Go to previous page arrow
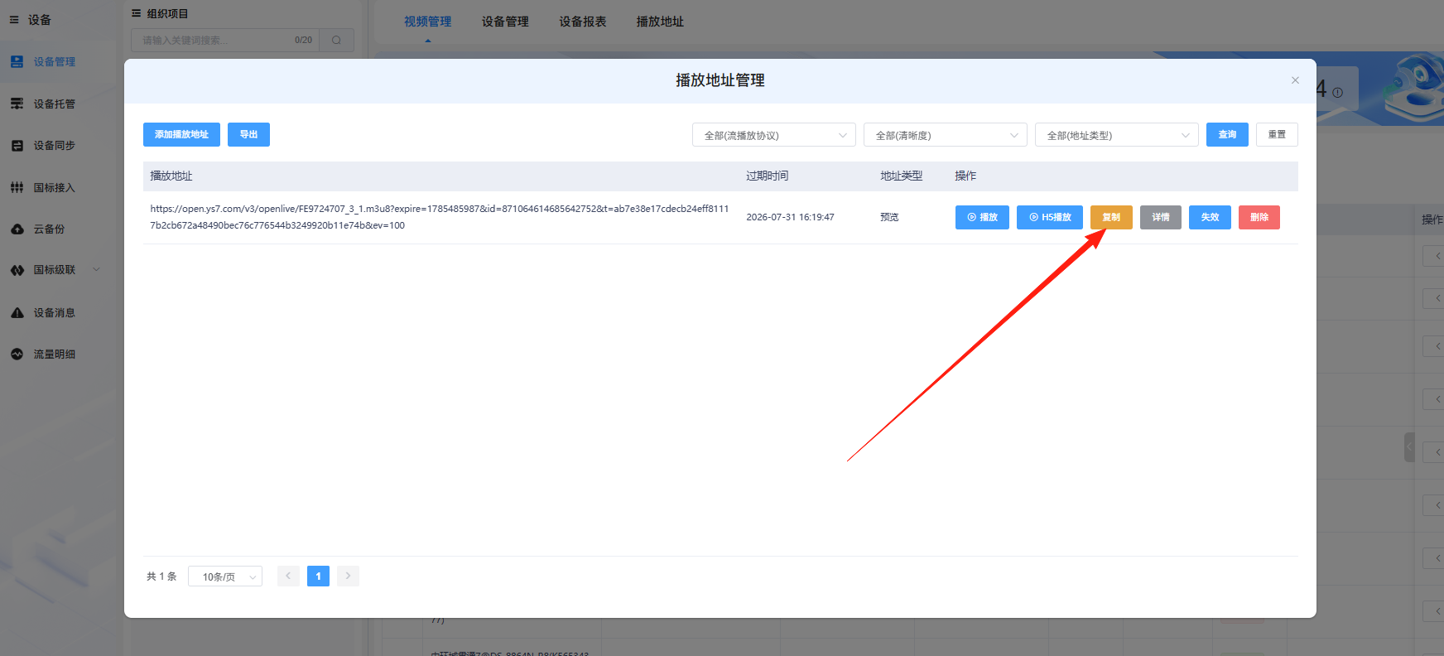Image resolution: width=1444 pixels, height=656 pixels. click(288, 576)
